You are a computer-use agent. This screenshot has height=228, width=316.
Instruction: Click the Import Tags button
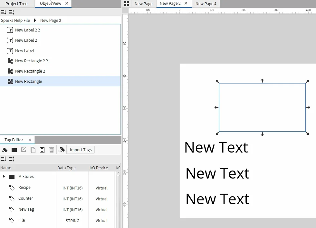[81, 150]
